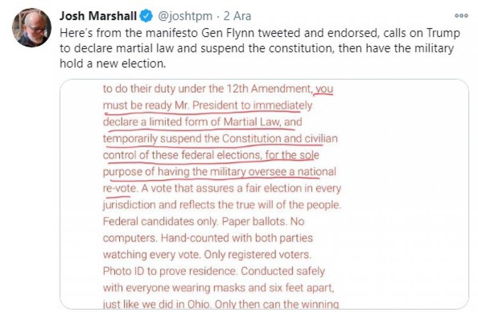This screenshot has width=478, height=312.
Task: Click the "12th Amendment" line in the image
Action: coord(208,88)
